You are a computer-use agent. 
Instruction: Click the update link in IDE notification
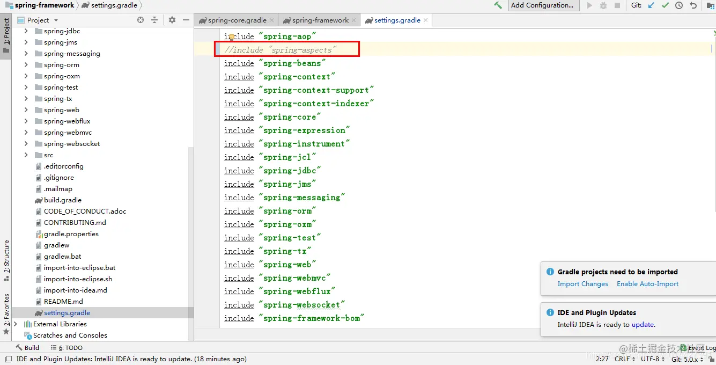(x=643, y=325)
